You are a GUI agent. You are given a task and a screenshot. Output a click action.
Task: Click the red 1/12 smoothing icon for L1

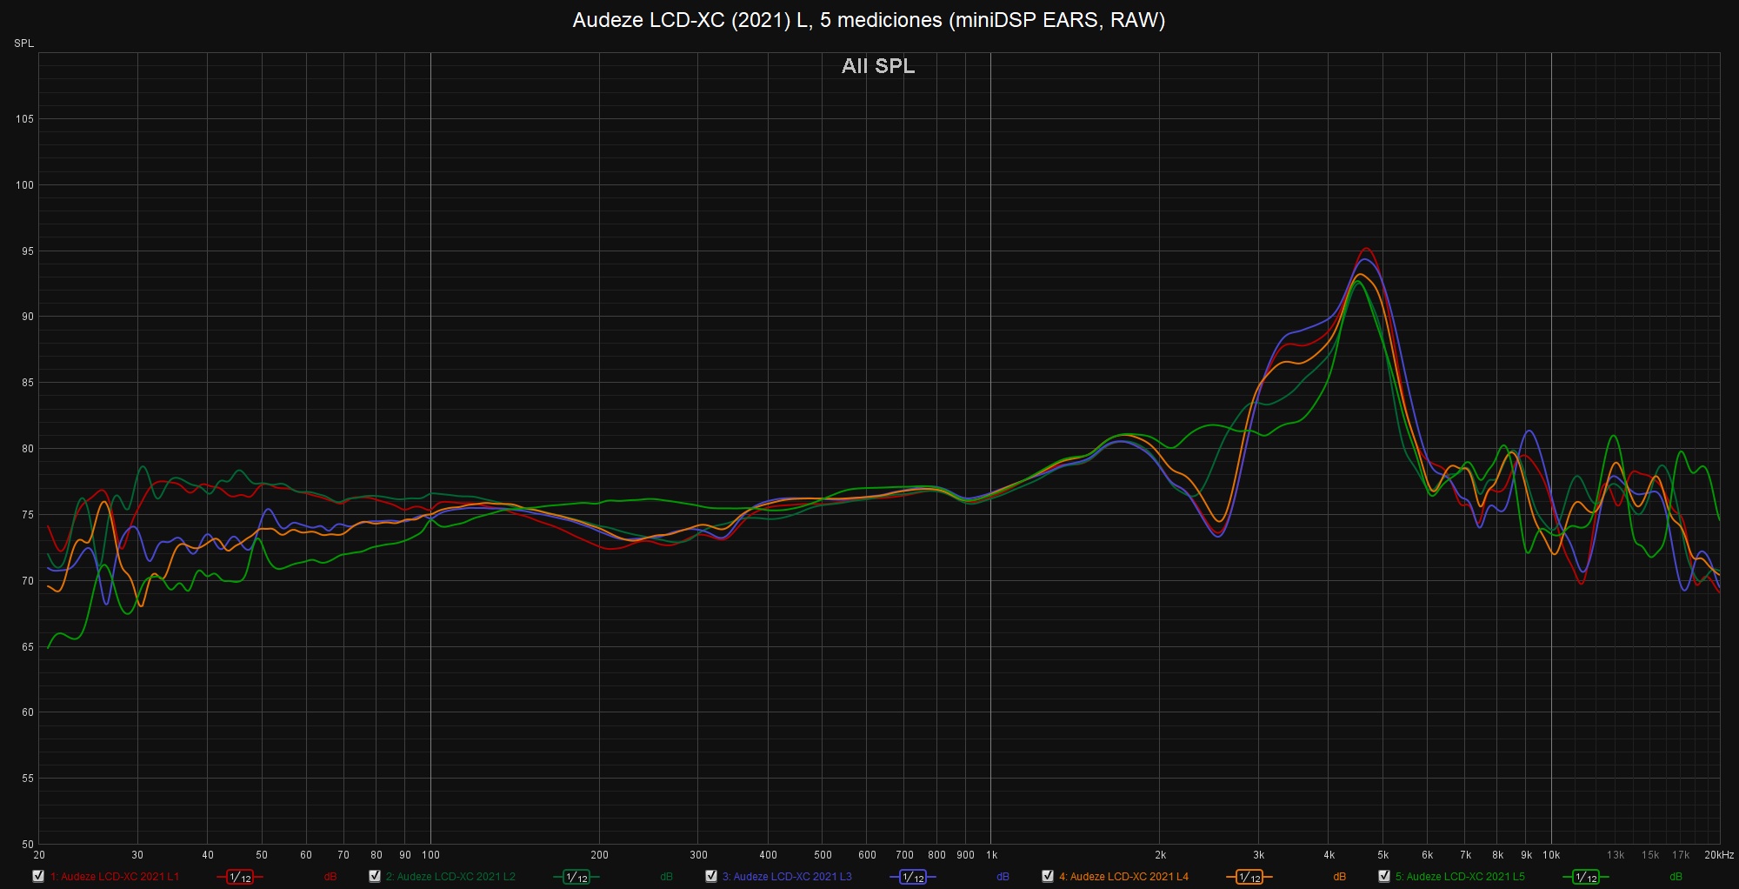click(240, 877)
